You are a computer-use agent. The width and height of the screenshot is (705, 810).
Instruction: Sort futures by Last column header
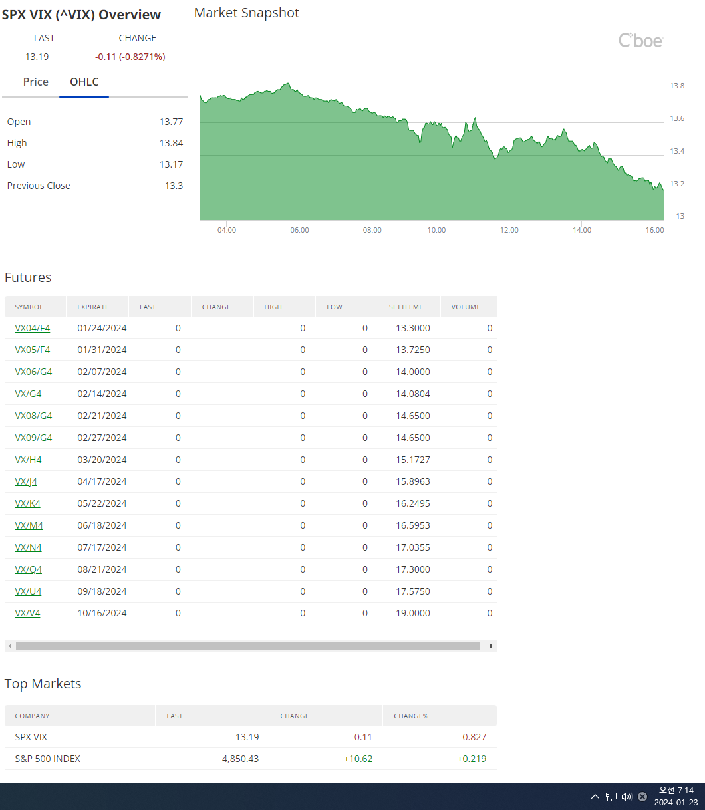[x=160, y=307]
